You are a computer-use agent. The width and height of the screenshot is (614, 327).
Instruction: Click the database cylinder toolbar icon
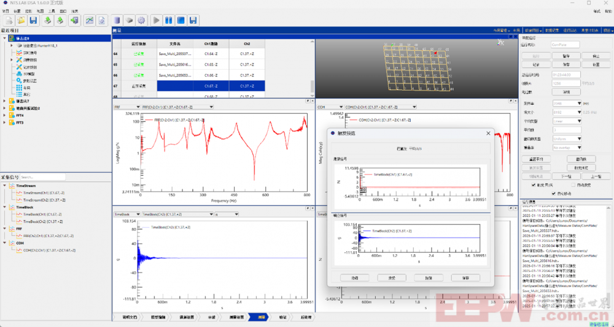click(x=117, y=20)
